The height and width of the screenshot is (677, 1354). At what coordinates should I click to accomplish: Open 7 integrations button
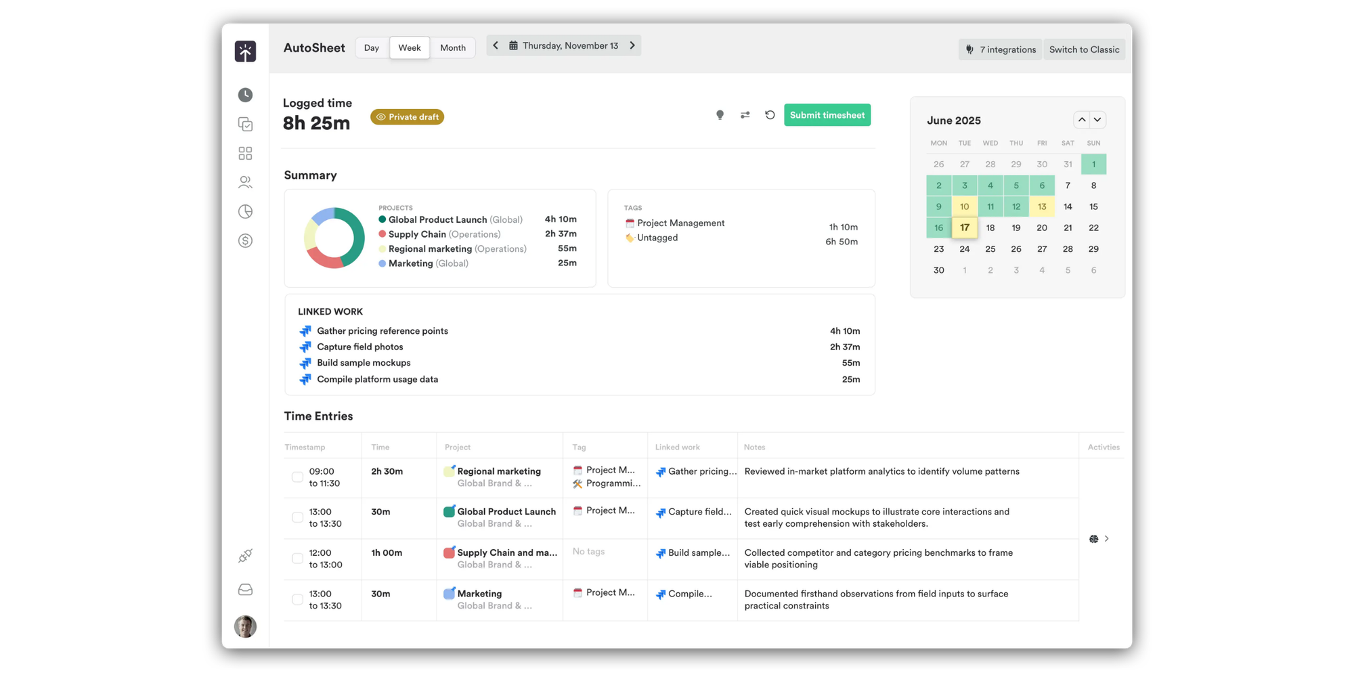pos(1000,49)
